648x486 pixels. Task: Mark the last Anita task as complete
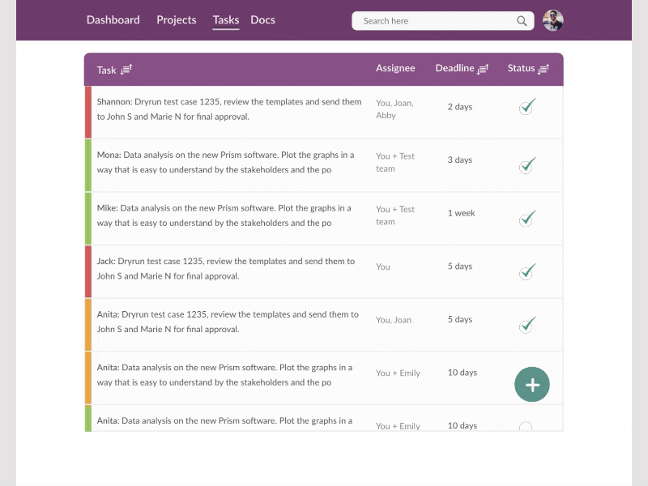click(527, 425)
